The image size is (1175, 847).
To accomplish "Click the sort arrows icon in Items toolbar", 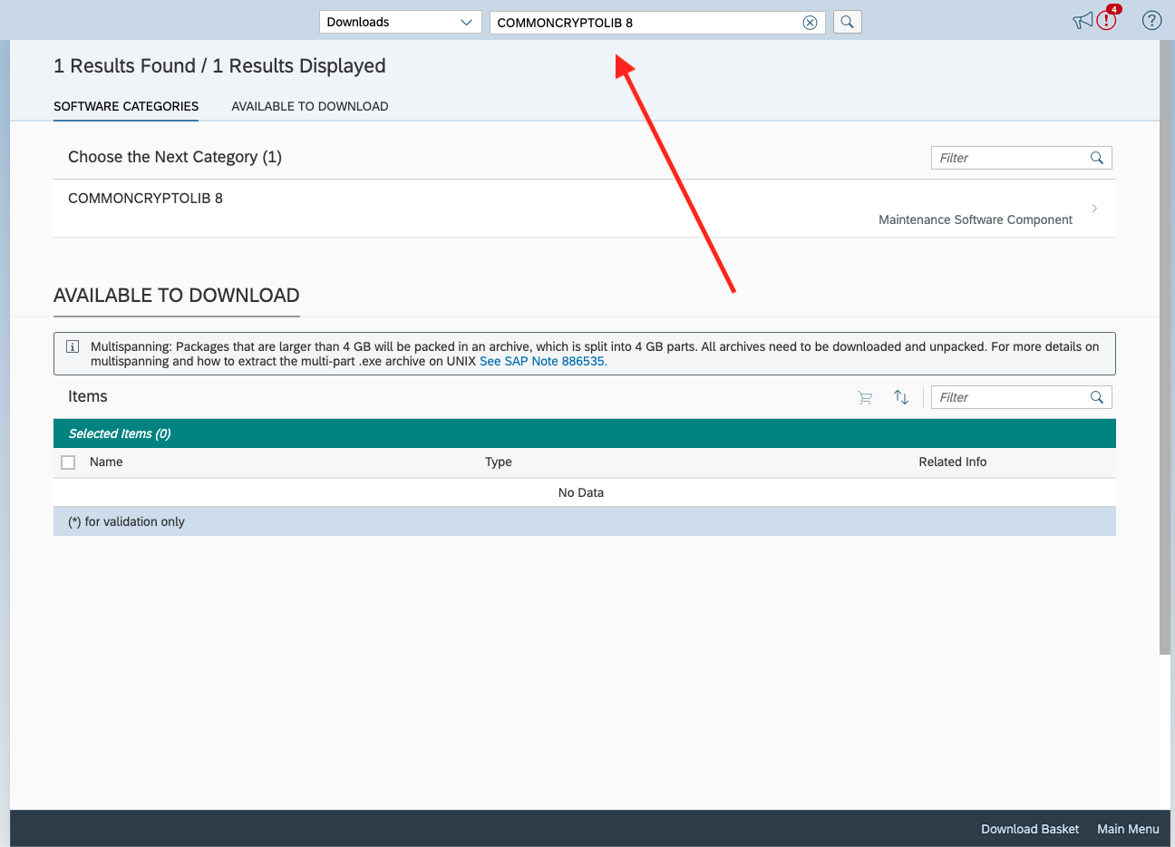I will [900, 397].
